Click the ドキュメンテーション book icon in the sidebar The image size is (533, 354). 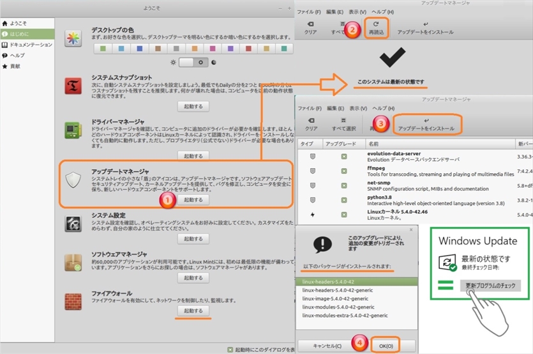pos(4,45)
